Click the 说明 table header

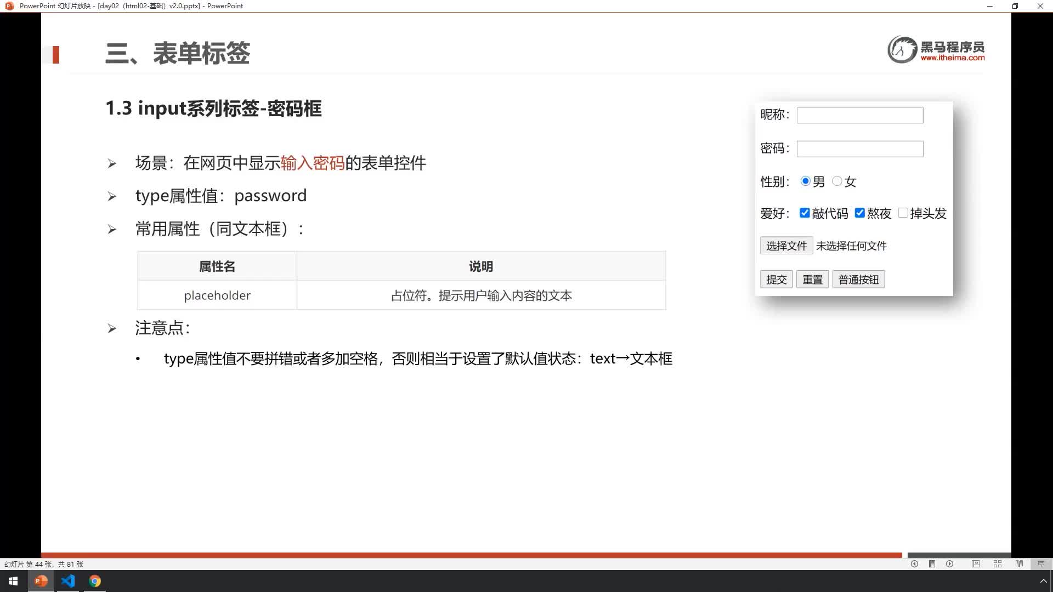click(481, 266)
